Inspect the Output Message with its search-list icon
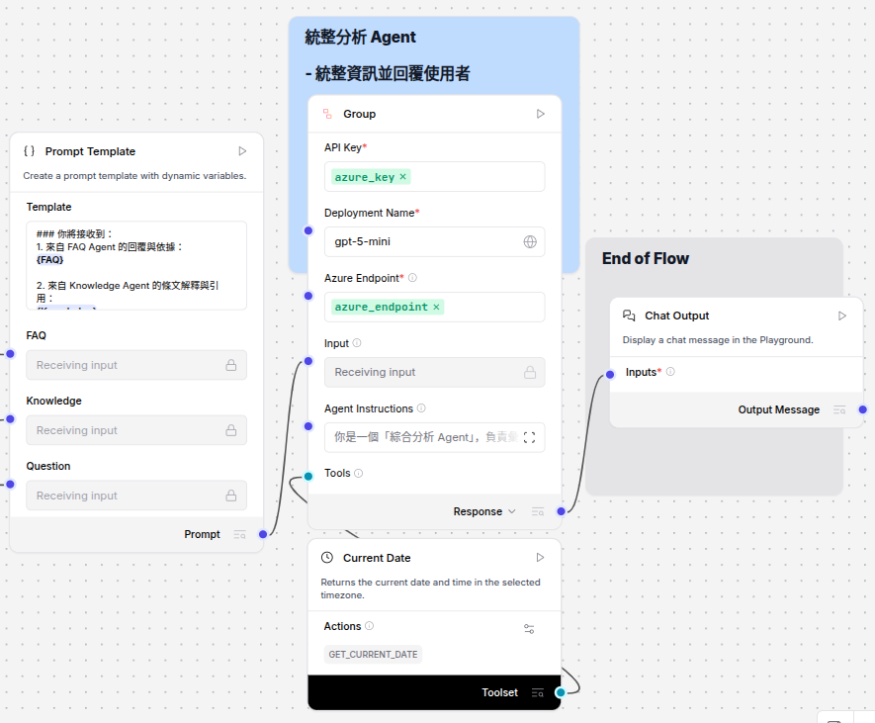Screen dimensions: 875x723 pos(838,409)
